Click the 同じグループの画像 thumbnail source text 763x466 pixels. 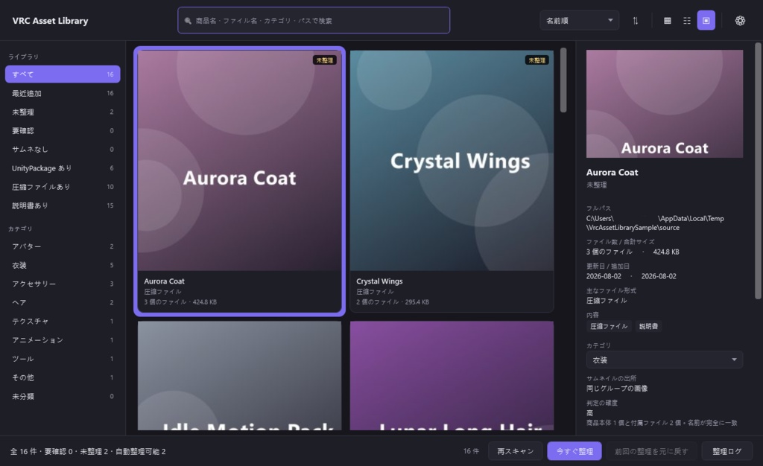pos(616,389)
